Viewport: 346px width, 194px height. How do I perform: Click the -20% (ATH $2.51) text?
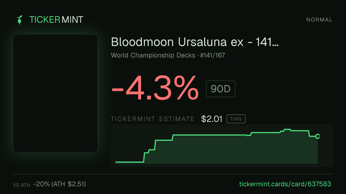(59, 184)
